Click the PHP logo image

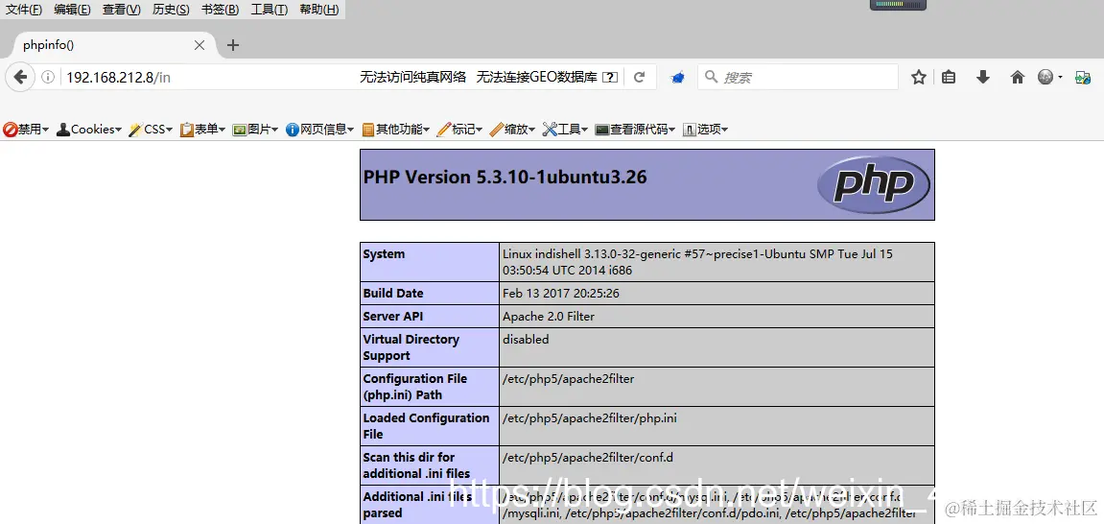click(x=874, y=184)
